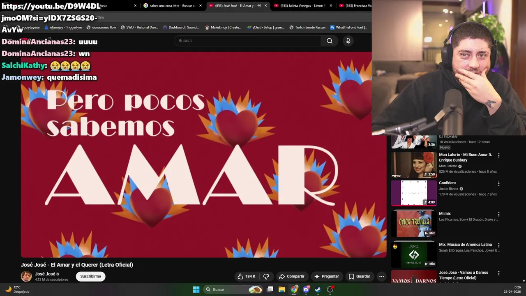
Task: Open Compartir share dialog
Action: (291, 276)
